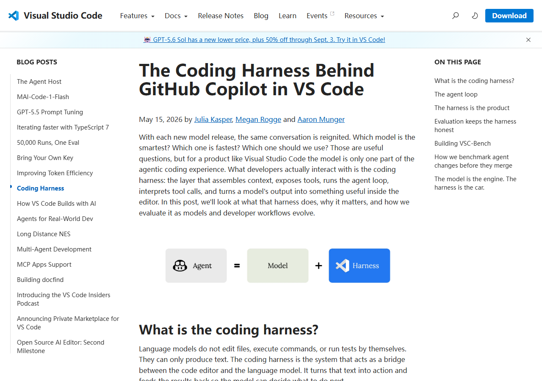This screenshot has height=381, width=542.
Task: Click the article title heading
Action: (257, 80)
